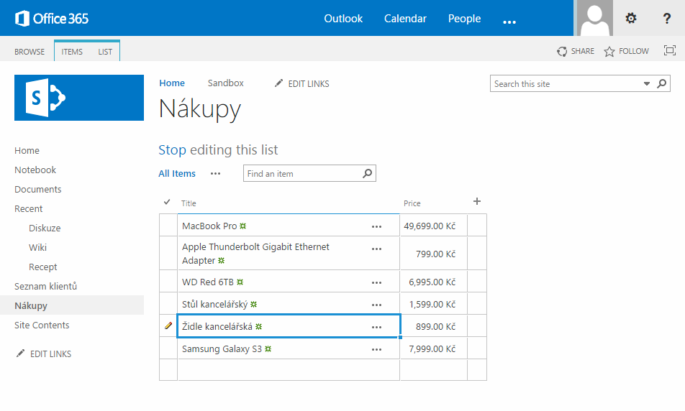Open Calendar from top navigation
685x411 pixels.
click(405, 19)
